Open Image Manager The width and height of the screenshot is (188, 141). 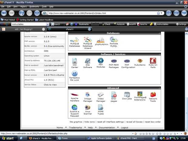tap(88, 97)
